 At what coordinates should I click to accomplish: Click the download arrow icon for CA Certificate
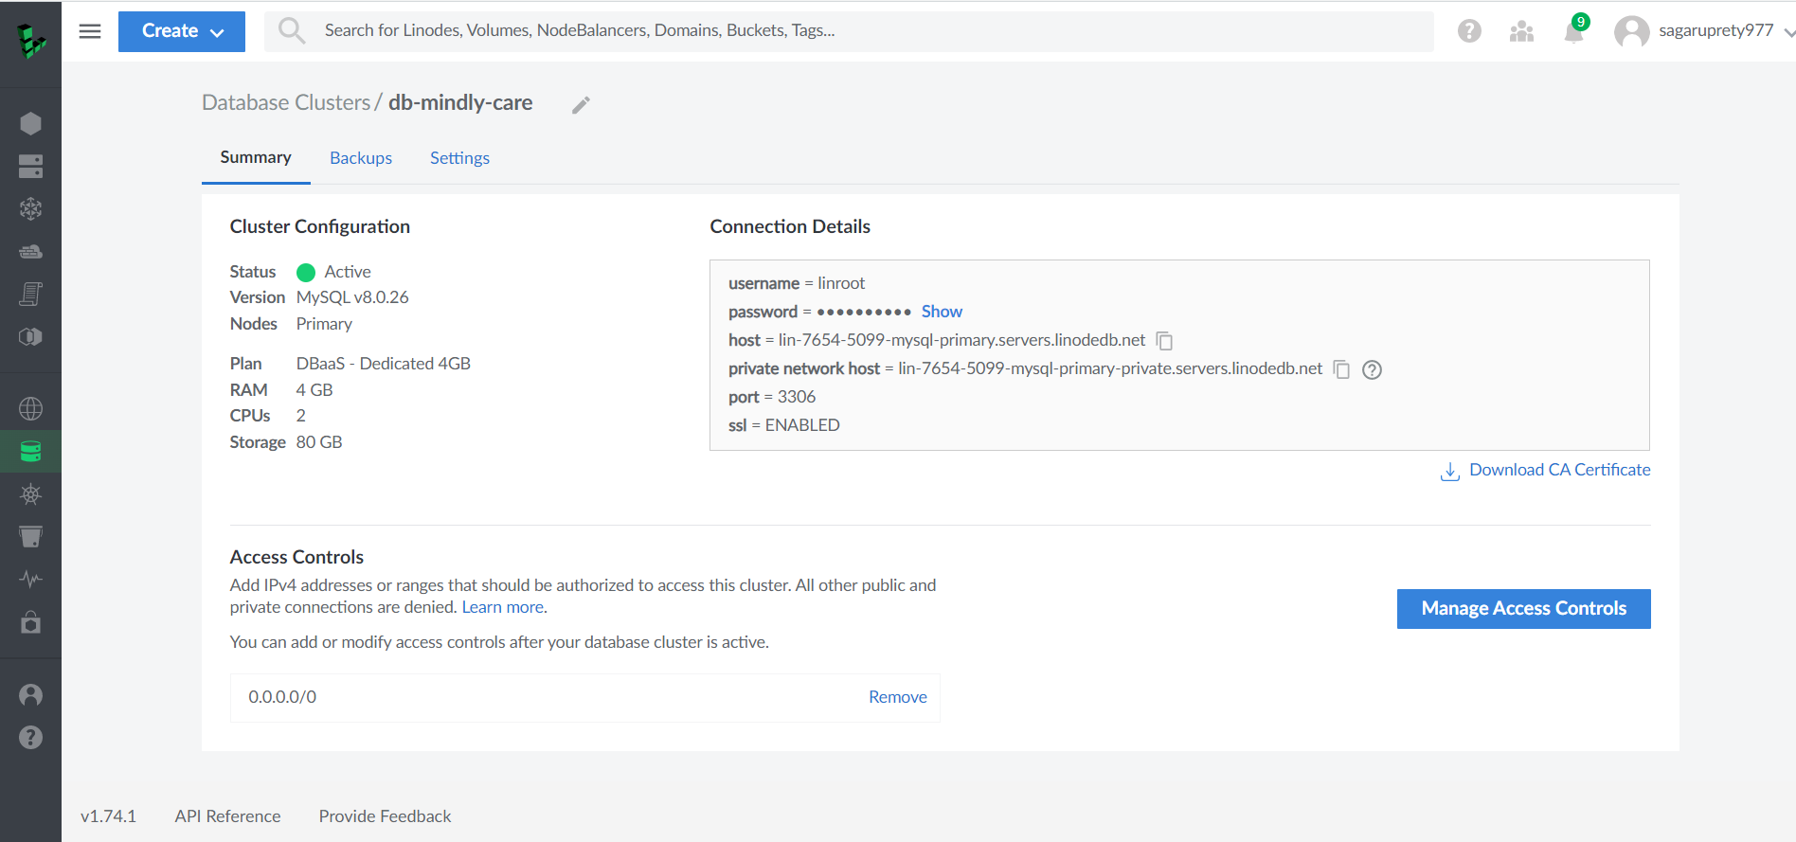(1449, 471)
